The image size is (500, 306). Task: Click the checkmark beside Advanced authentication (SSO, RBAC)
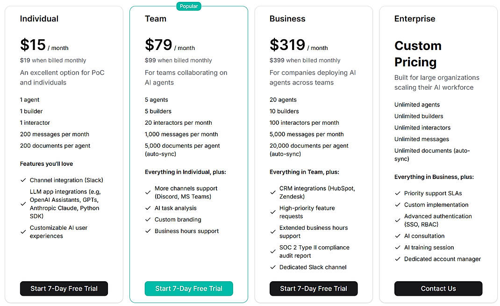click(x=397, y=220)
